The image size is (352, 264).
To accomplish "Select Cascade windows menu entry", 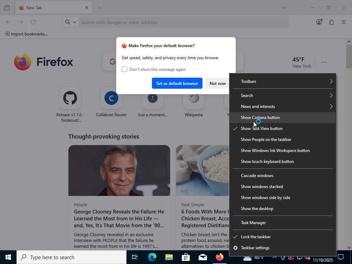I will click(283, 176).
